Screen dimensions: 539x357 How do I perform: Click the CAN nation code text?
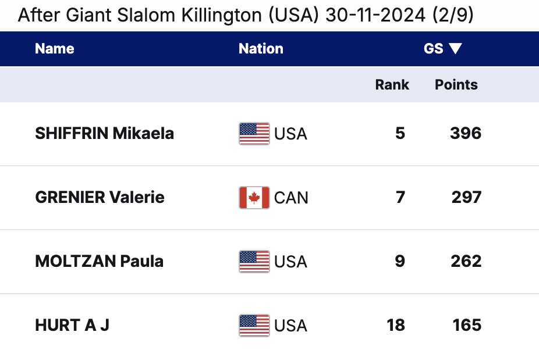pos(291,198)
